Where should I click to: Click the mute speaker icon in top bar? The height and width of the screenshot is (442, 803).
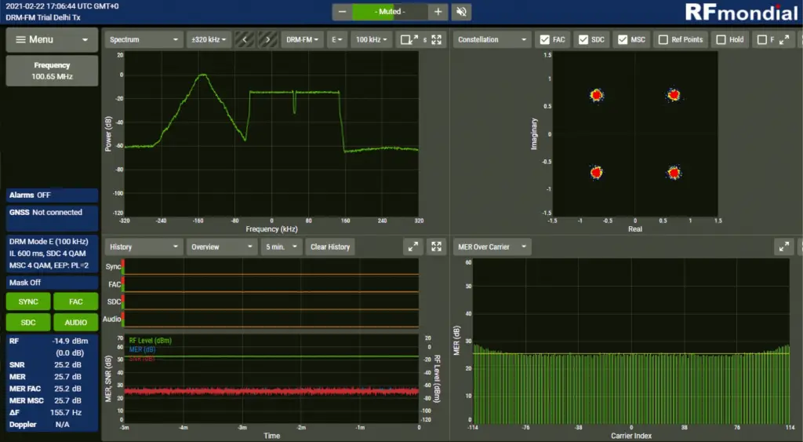point(462,12)
